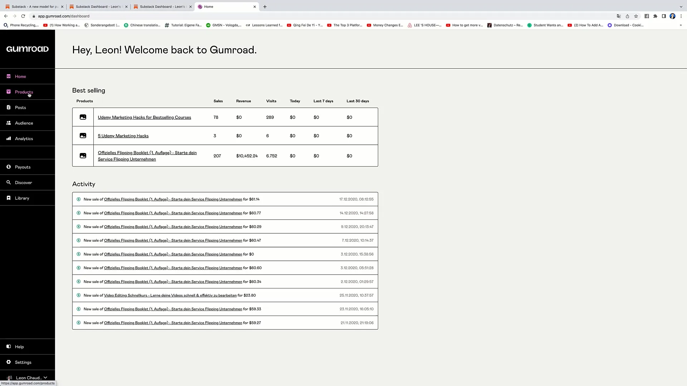The image size is (687, 386).
Task: Click the Last 30 days column header
Action: tap(357, 101)
